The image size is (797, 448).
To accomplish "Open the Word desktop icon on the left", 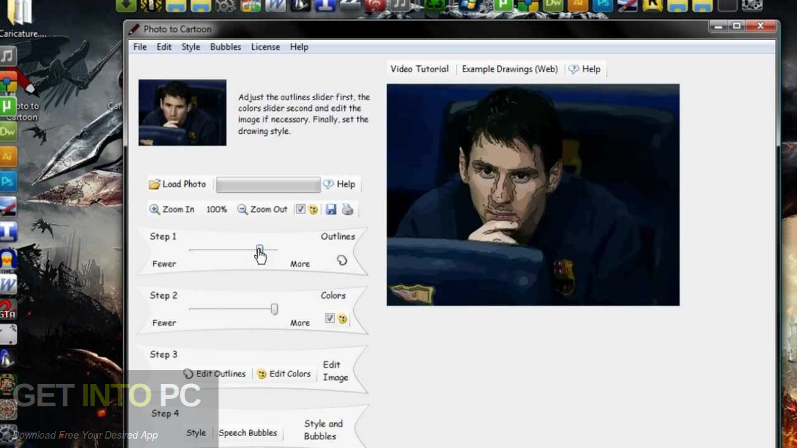I will point(7,284).
